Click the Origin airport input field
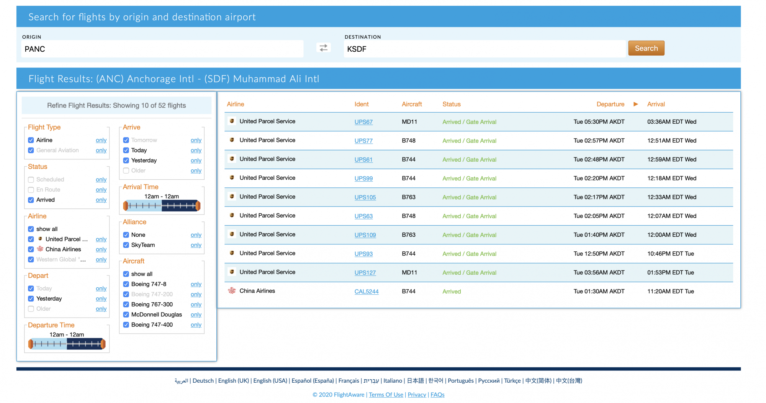Screen dimensions: 766x403 tap(162, 49)
